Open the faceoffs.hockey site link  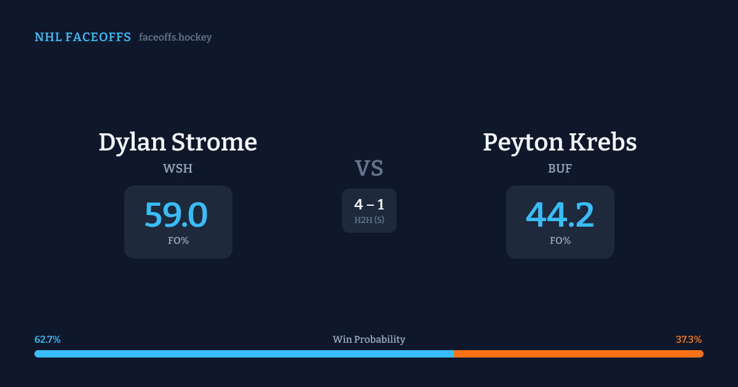[x=175, y=37]
